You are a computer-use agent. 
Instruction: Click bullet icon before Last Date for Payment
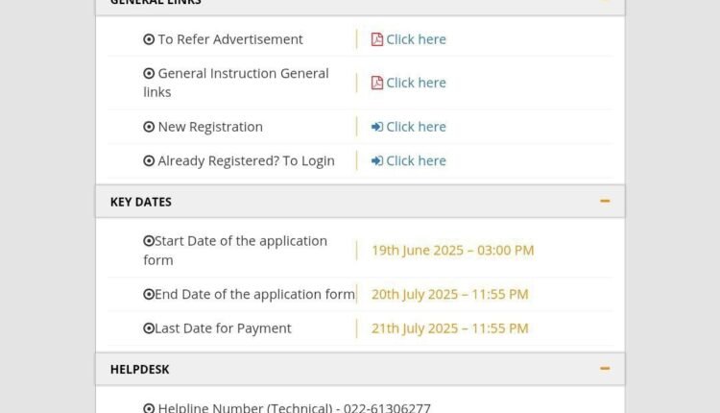(149, 328)
